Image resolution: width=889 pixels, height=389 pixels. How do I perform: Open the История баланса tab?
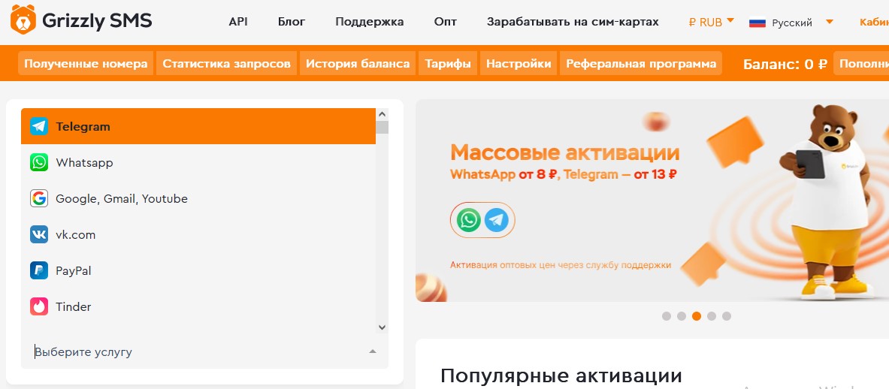pyautogui.click(x=358, y=63)
